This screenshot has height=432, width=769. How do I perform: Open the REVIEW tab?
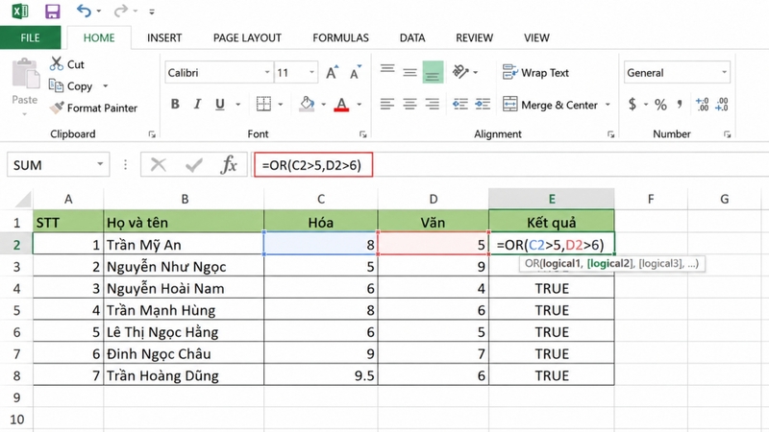coord(474,37)
